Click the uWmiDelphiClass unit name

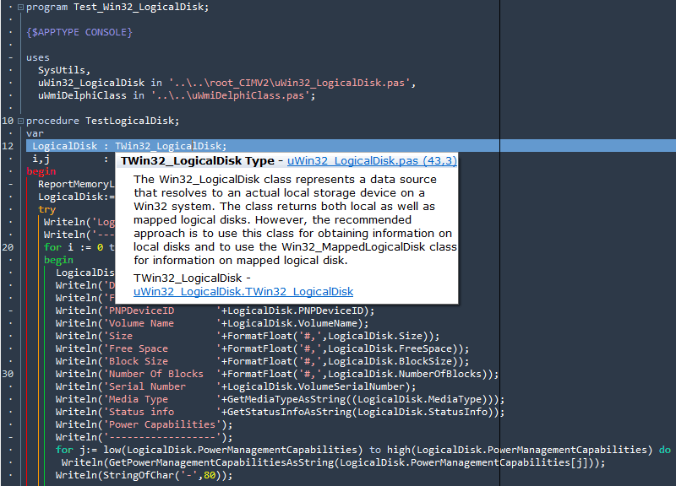(82, 95)
